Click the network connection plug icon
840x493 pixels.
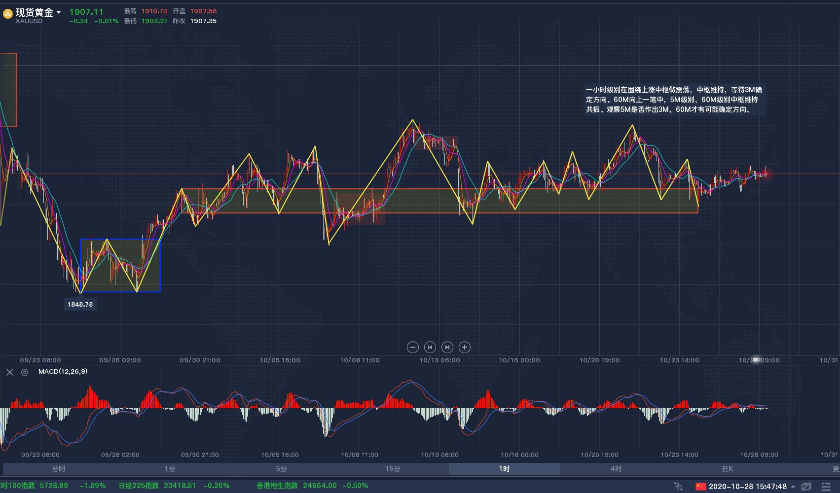click(678, 486)
